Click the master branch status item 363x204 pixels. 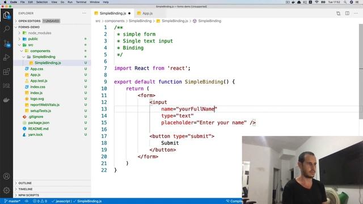pyautogui.click(x=12, y=201)
